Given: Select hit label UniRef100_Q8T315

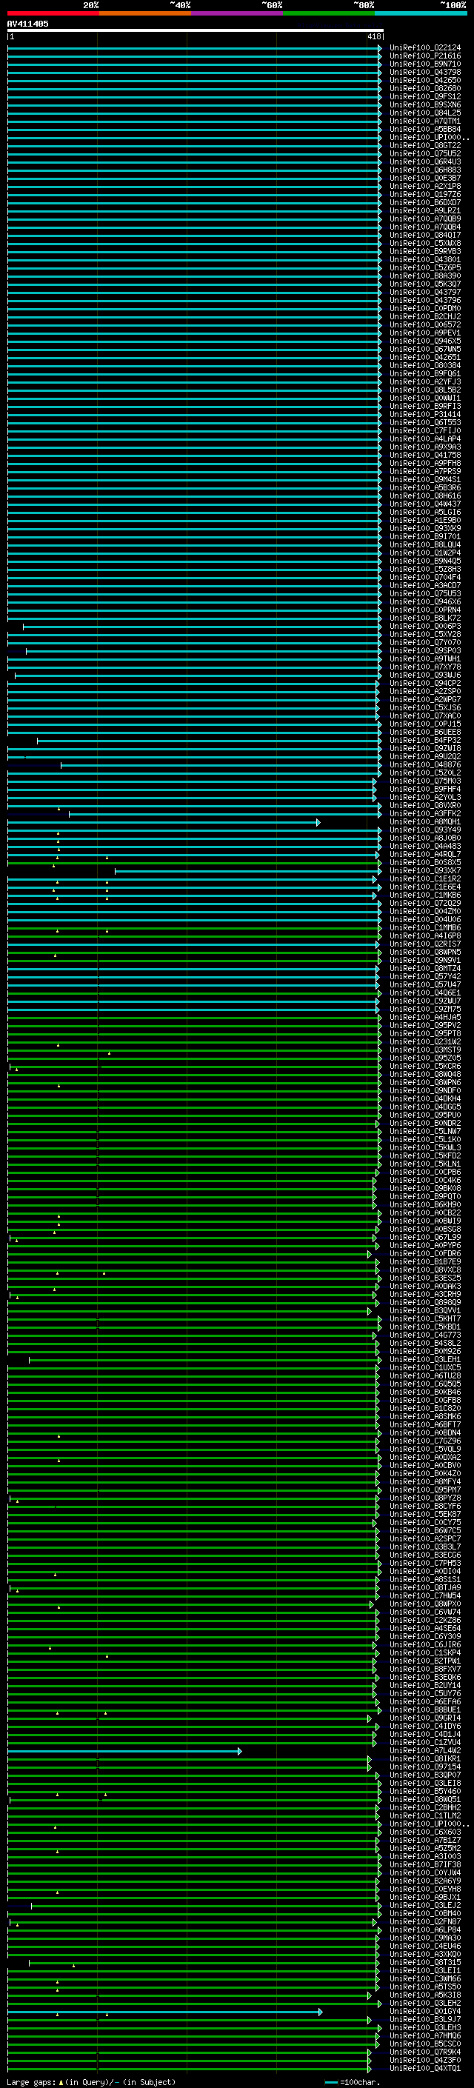Looking at the screenshot, I should point(425,1962).
